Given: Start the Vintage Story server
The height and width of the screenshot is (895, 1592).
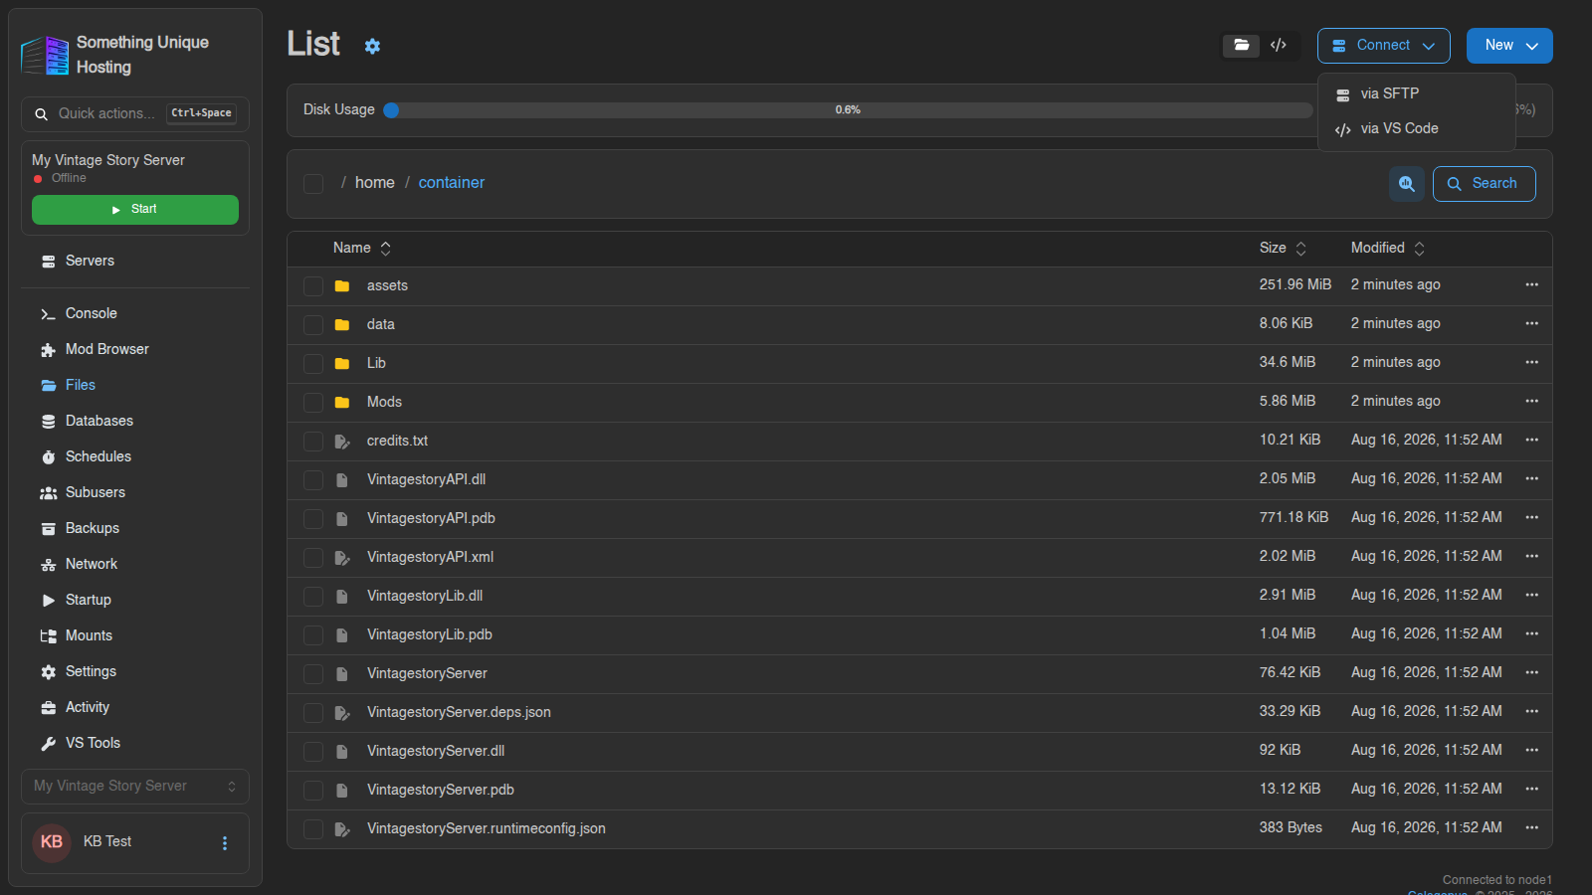Looking at the screenshot, I should (x=135, y=210).
